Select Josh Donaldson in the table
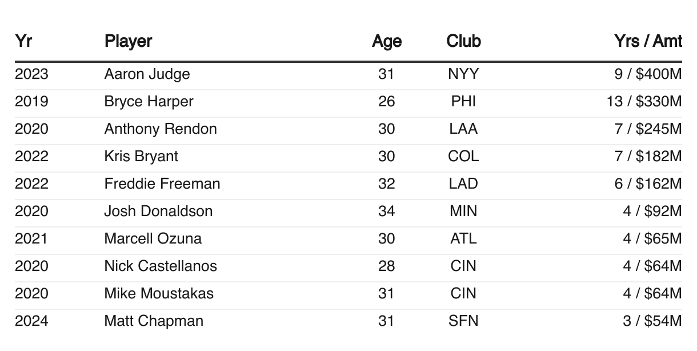 (x=158, y=212)
